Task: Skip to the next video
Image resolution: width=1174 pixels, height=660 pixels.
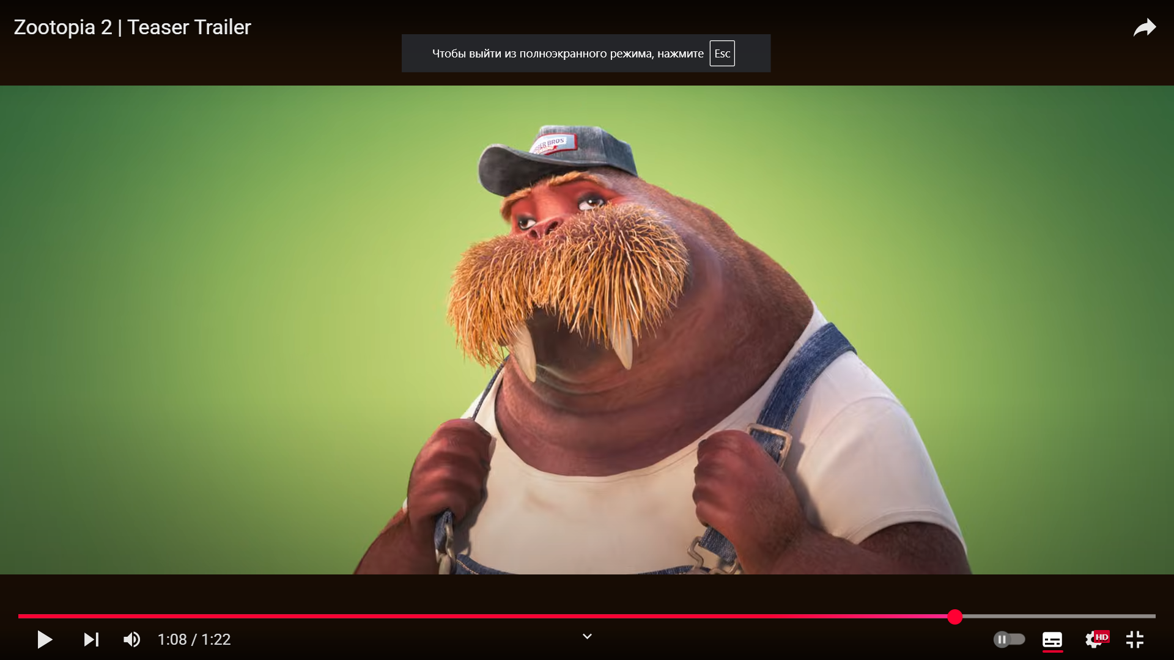Action: click(x=91, y=639)
